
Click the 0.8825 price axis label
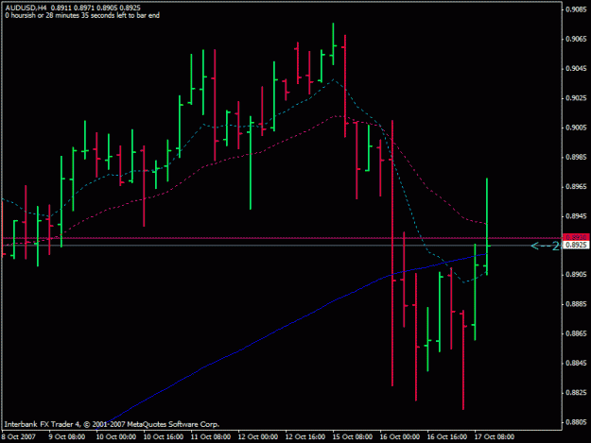576,393
